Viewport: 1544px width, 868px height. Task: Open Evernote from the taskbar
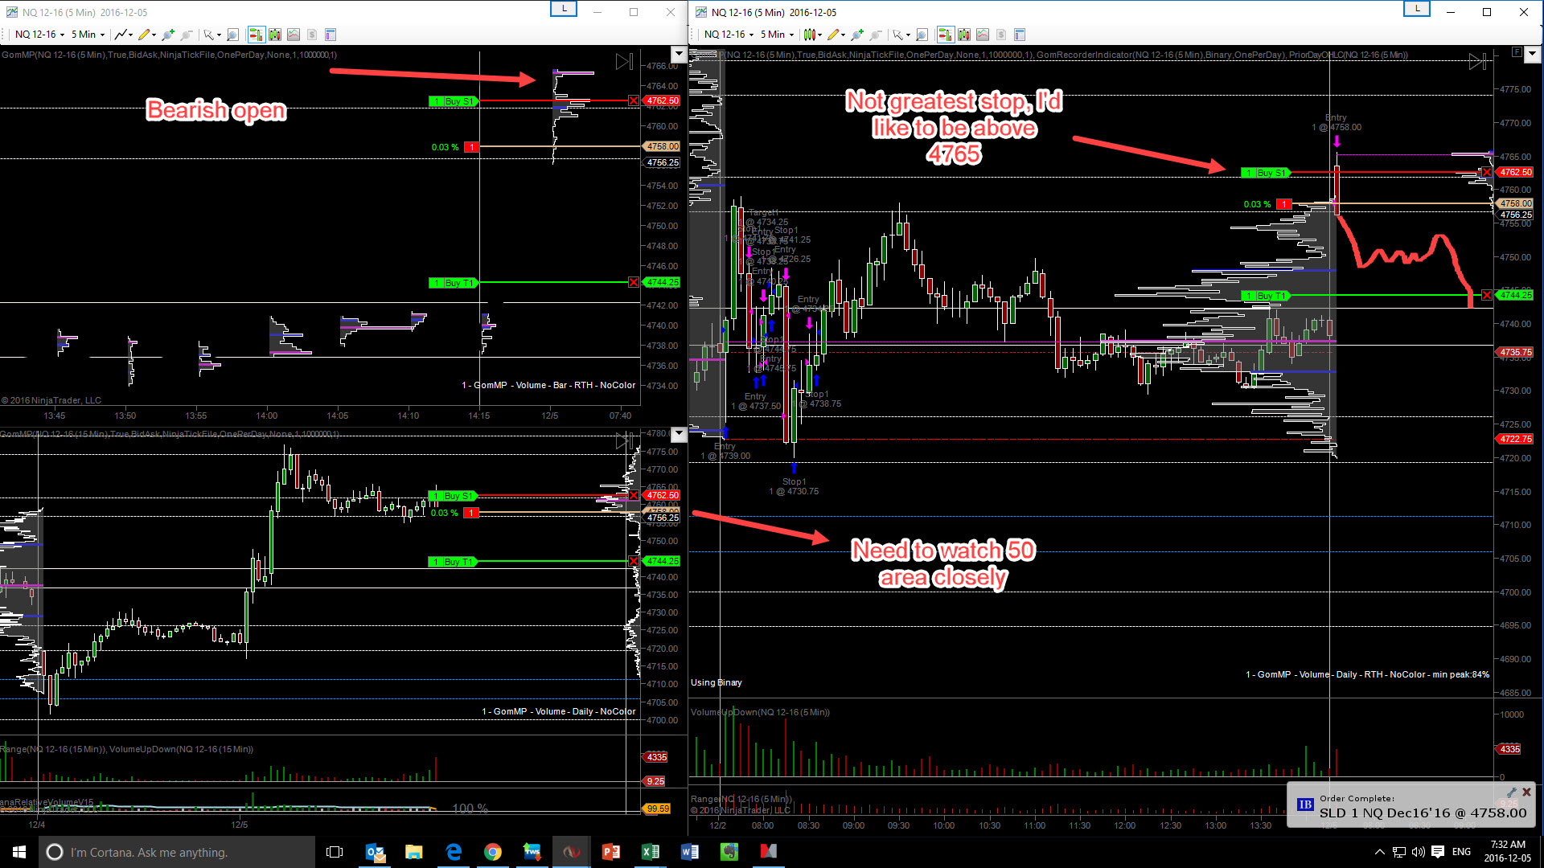pyautogui.click(x=729, y=852)
